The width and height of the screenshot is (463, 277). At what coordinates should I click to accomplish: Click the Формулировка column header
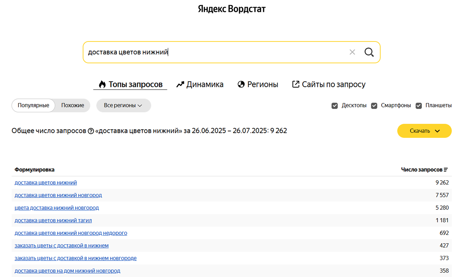pyautogui.click(x=35, y=170)
